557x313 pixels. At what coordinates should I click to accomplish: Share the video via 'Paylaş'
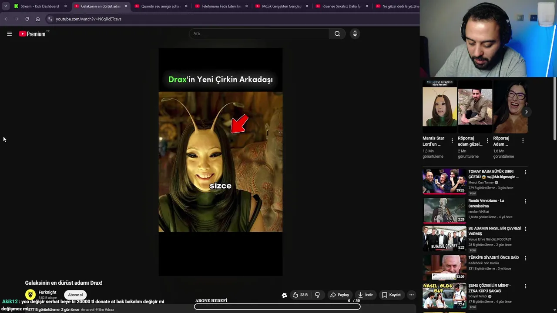339,295
